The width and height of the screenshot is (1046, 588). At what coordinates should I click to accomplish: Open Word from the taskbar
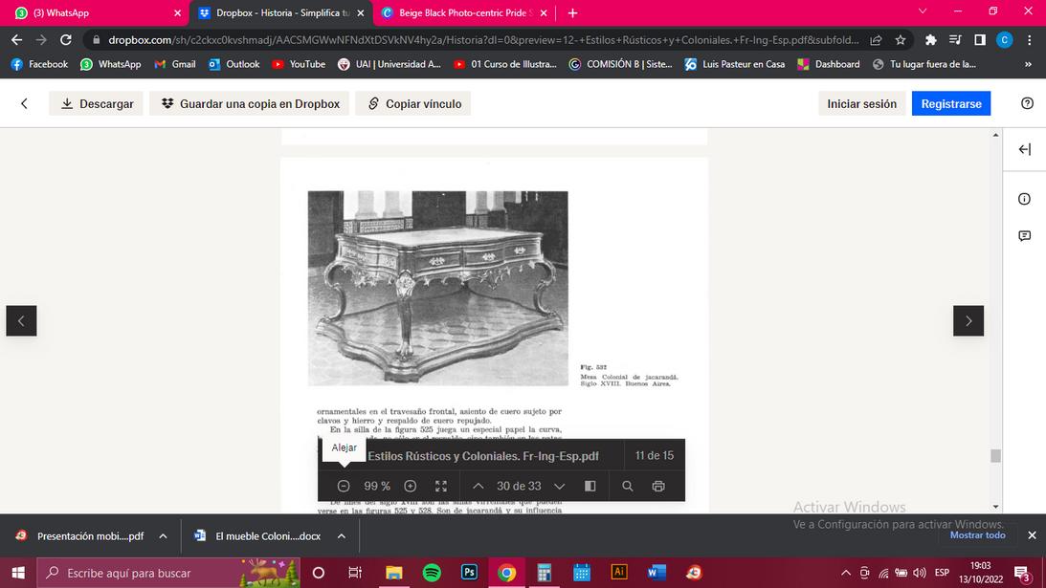(x=657, y=573)
